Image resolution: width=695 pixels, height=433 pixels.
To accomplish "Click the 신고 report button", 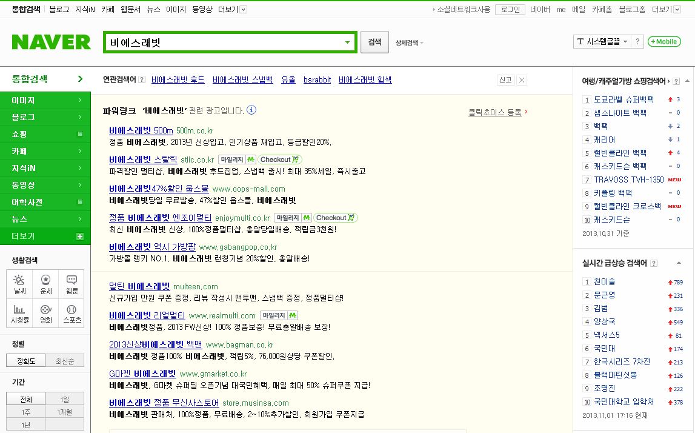I will (506, 80).
